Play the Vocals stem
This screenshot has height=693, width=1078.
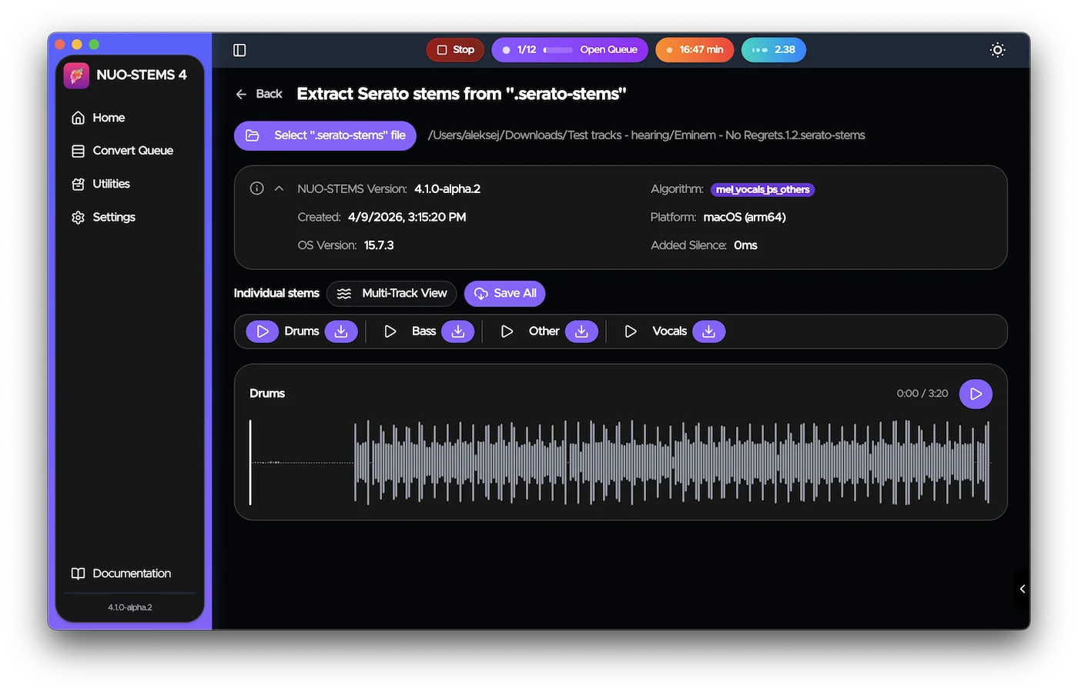(631, 332)
